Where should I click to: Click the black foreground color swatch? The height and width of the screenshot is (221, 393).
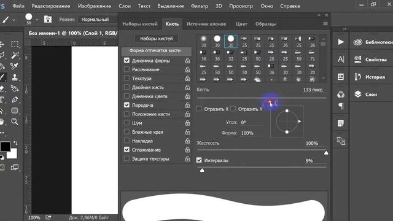point(5,147)
